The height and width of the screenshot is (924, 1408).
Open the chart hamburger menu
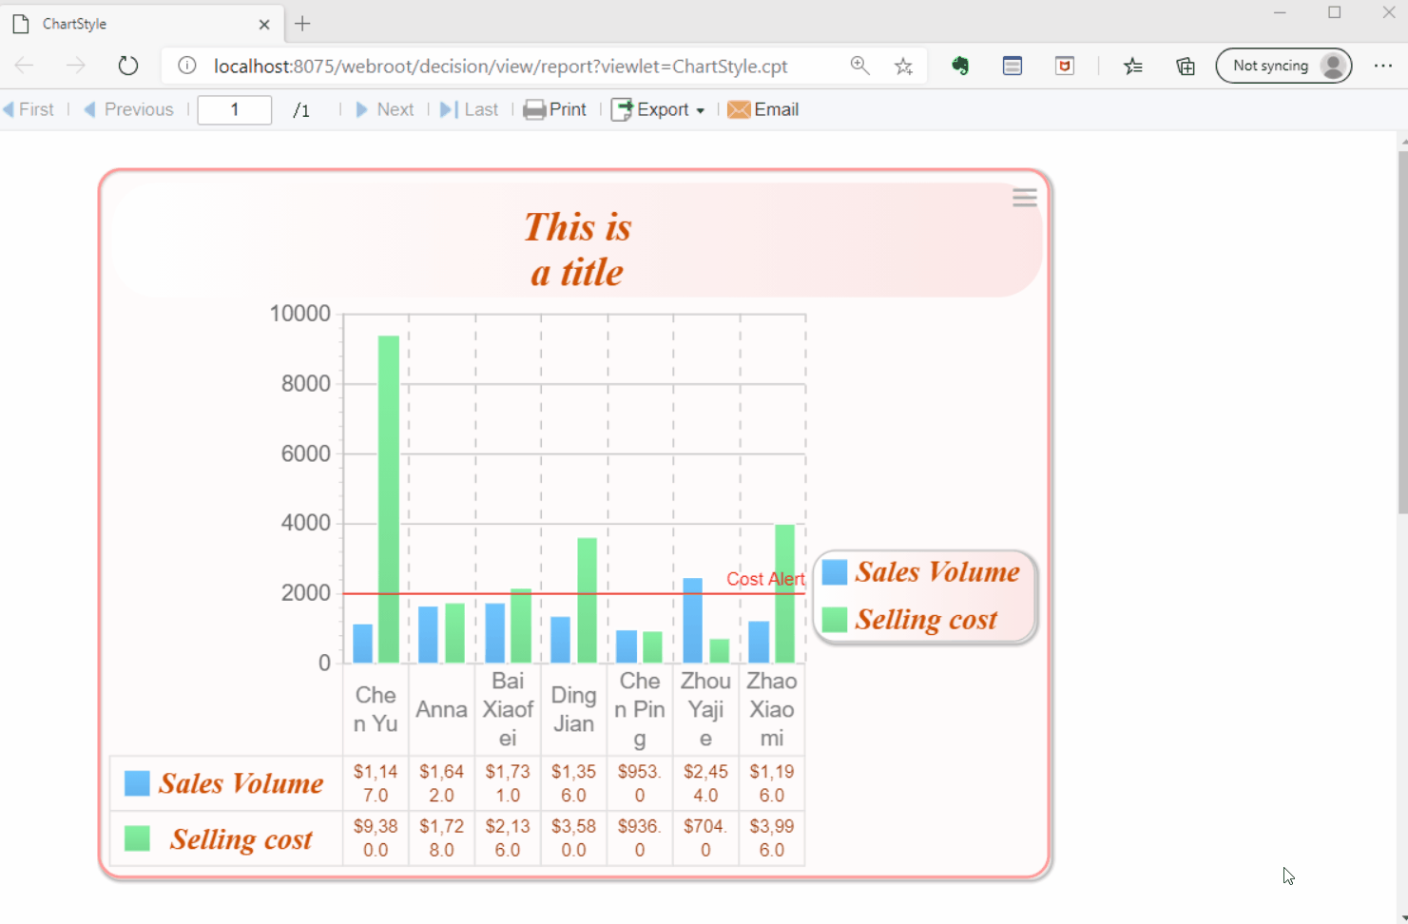[x=1024, y=198]
